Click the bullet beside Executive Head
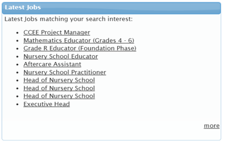The image size is (226, 148). (x=18, y=104)
